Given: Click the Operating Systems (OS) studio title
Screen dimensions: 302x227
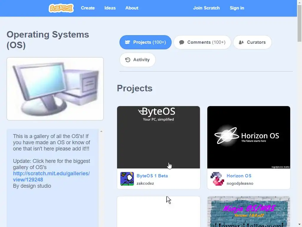Looking at the screenshot, I should click(x=48, y=40).
